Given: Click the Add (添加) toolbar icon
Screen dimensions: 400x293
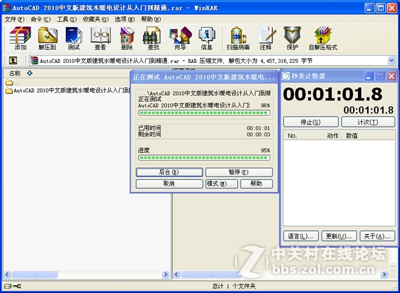Looking at the screenshot, I should (20, 38).
